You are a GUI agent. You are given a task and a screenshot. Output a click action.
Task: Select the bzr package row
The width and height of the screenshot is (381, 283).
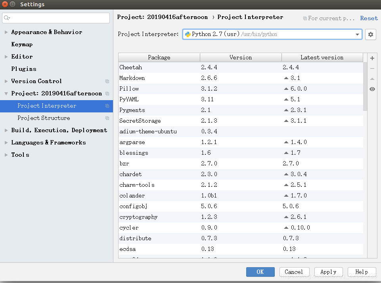[241, 163]
